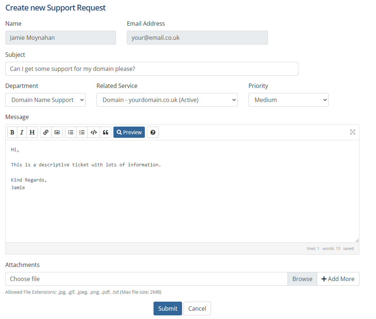
Task: Click the 'Kind Regards,' line in message
Action: [29, 180]
